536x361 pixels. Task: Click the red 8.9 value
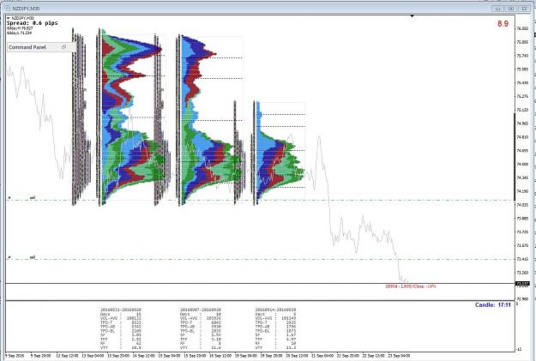[503, 24]
